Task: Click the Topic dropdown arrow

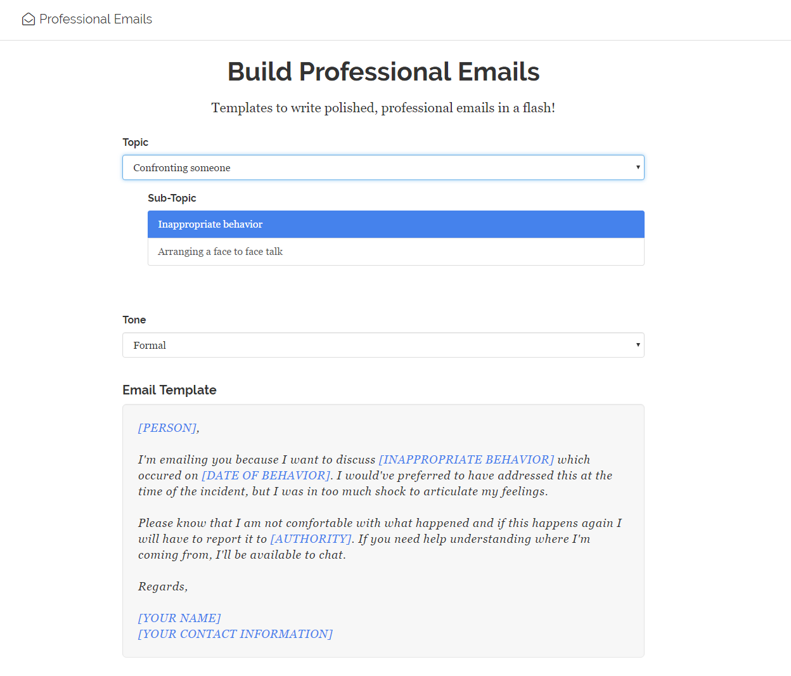Action: pos(638,167)
